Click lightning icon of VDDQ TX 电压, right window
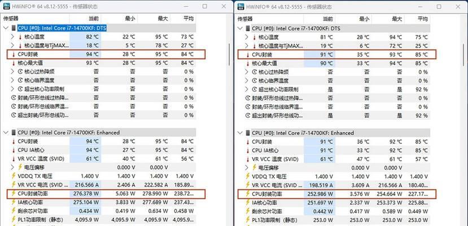 click(x=247, y=176)
